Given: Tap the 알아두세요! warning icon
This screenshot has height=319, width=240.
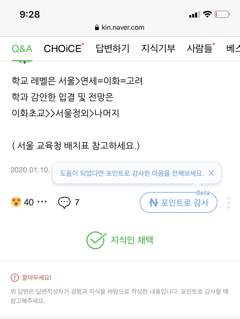Looking at the screenshot, I should click(x=15, y=277).
